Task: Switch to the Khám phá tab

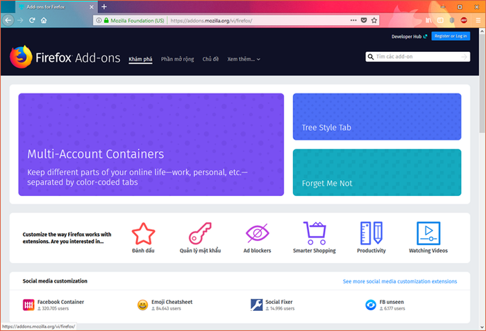Action: coord(140,59)
